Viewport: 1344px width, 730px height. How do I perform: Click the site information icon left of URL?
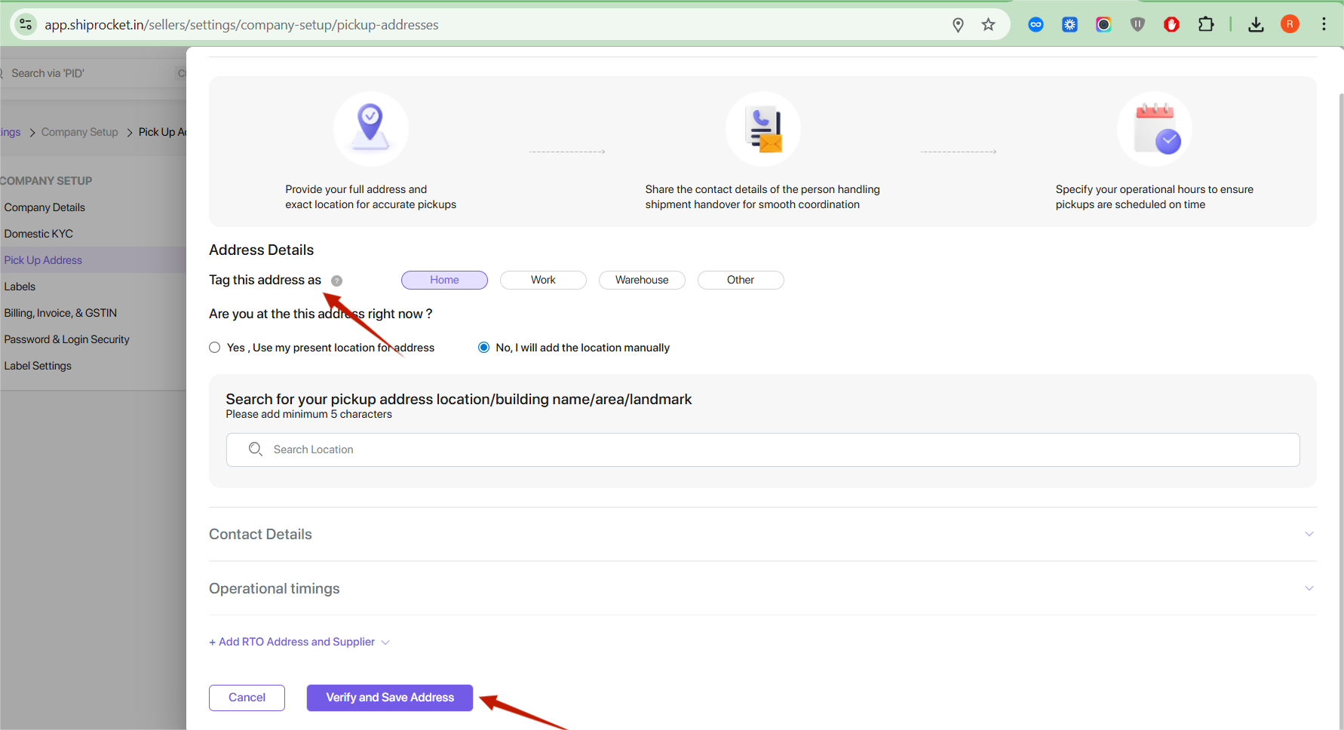point(26,25)
